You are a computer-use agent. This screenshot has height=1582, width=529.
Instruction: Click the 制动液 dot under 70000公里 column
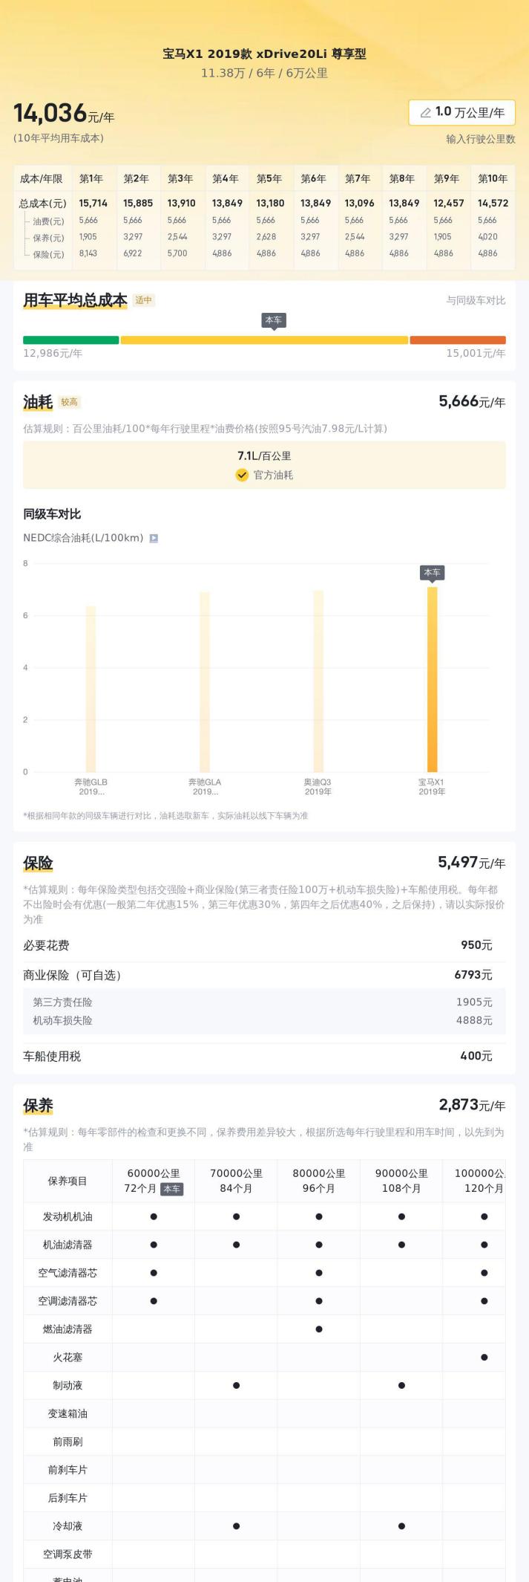[x=236, y=1385]
